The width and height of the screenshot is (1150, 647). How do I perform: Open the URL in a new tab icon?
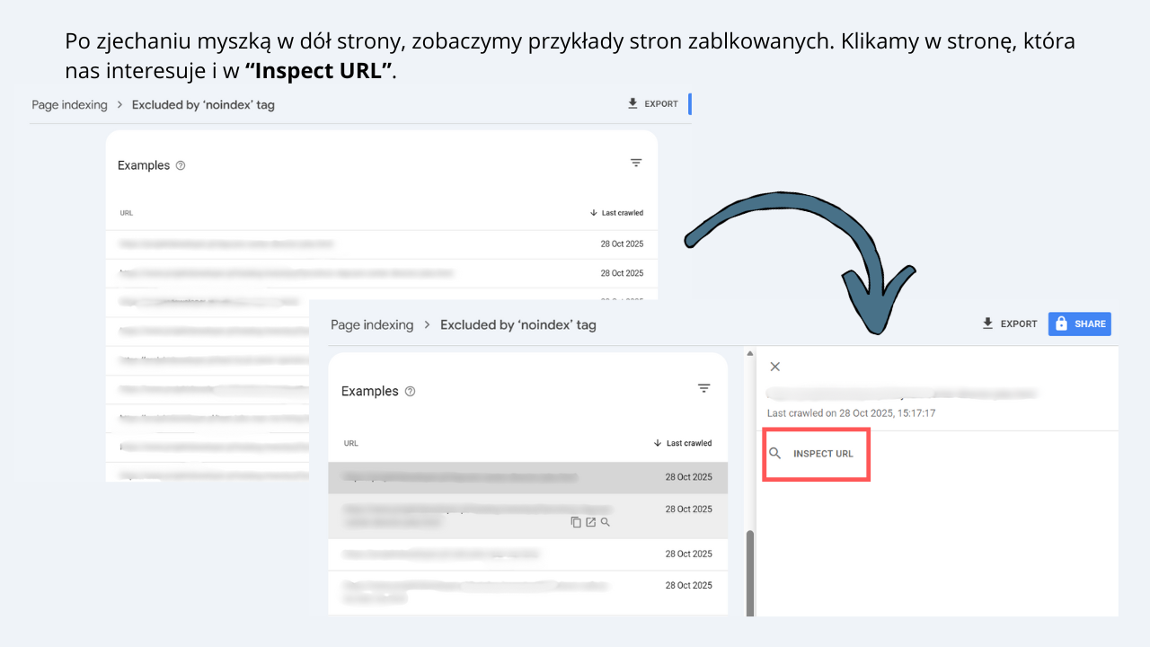tap(591, 521)
